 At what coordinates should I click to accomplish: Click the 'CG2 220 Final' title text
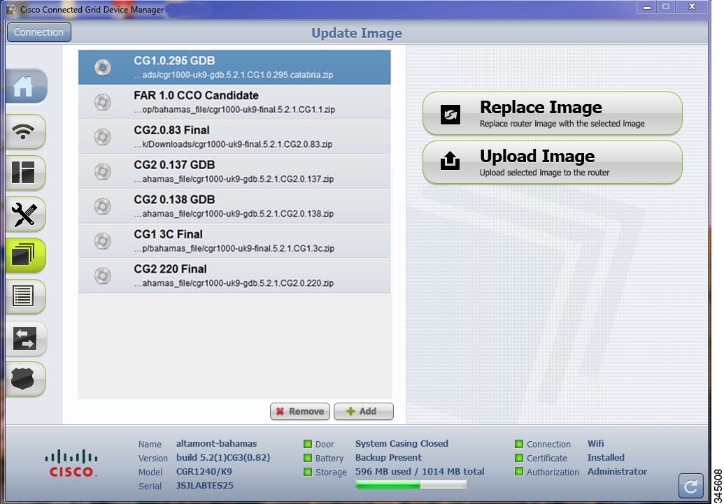pyautogui.click(x=171, y=269)
